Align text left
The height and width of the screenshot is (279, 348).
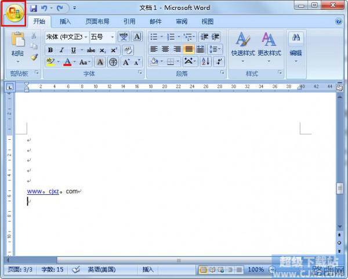coord(154,49)
